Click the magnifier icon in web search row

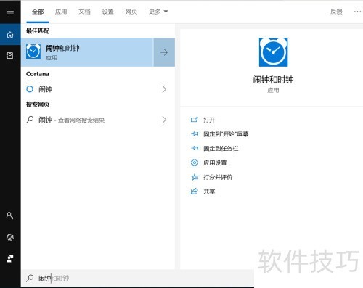coord(30,120)
